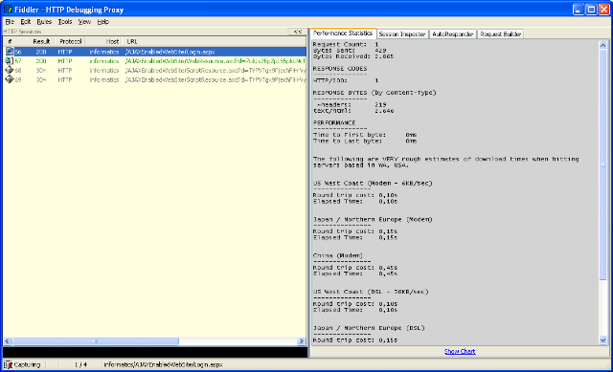Click the Show Chart link
Viewport: 613px width, 372px height.
point(460,351)
